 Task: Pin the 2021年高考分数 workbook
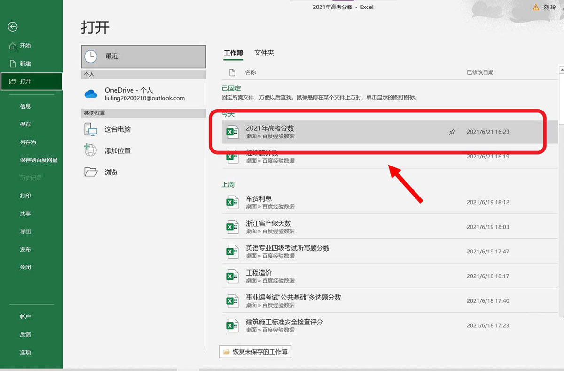(x=452, y=132)
